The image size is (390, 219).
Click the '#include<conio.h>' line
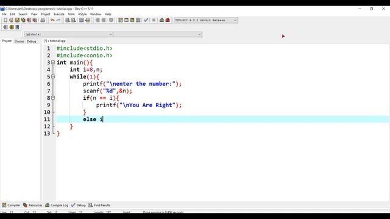tap(85, 55)
